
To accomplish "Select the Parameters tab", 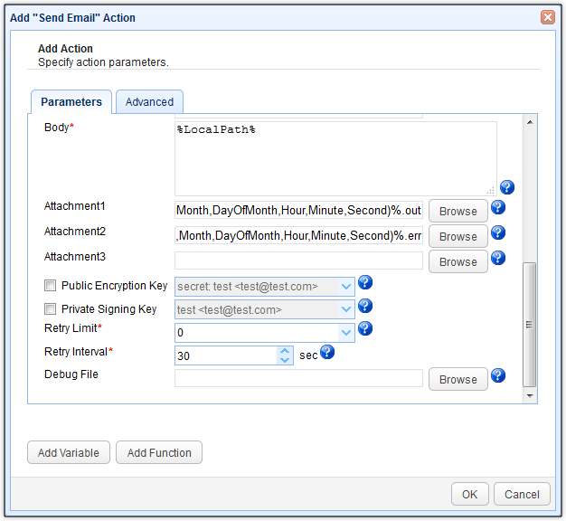I will click(x=71, y=102).
